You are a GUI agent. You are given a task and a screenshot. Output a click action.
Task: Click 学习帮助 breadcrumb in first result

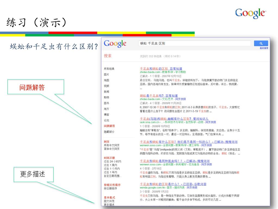coord(180,72)
